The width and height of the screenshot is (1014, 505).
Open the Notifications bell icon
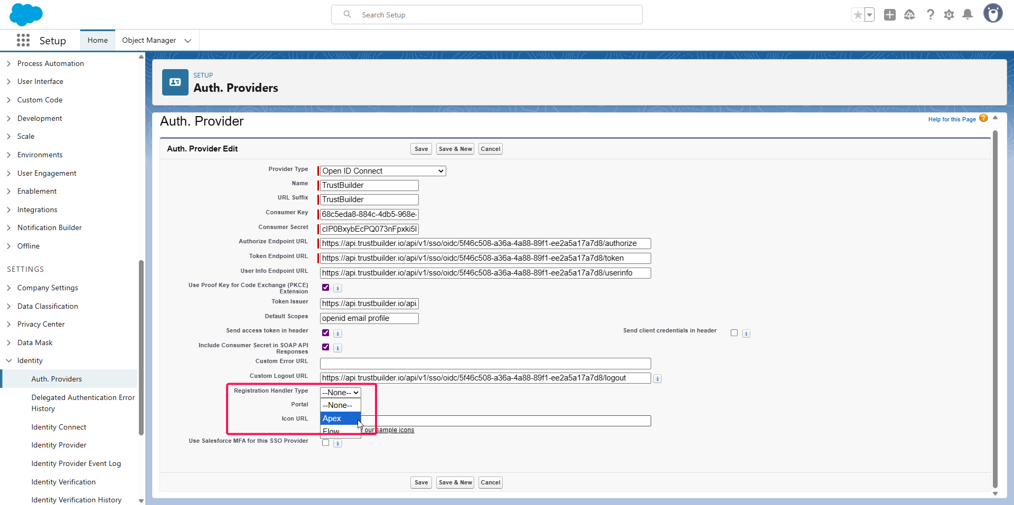(968, 15)
